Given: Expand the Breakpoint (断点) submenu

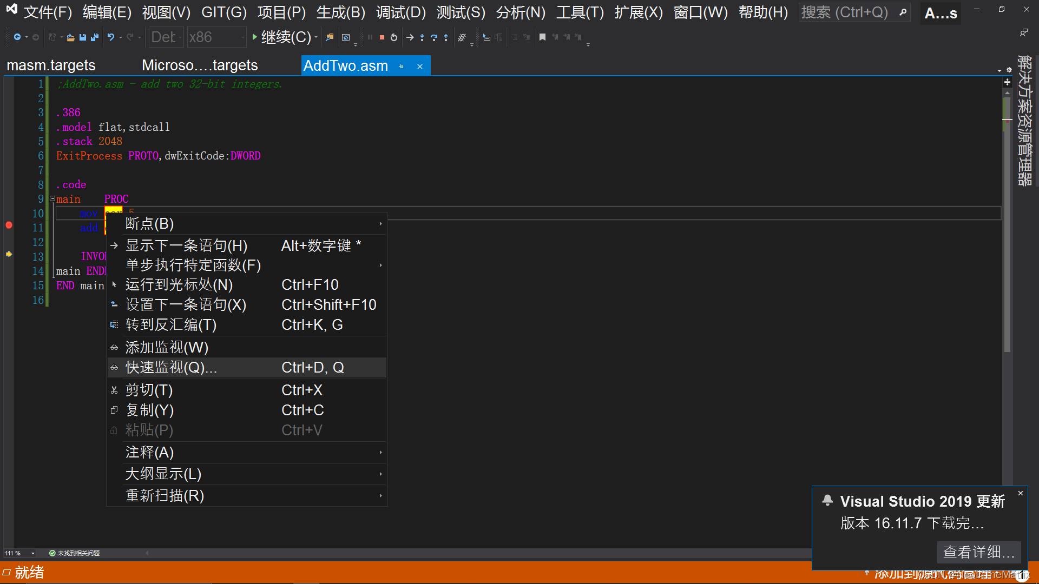Looking at the screenshot, I should coord(247,224).
